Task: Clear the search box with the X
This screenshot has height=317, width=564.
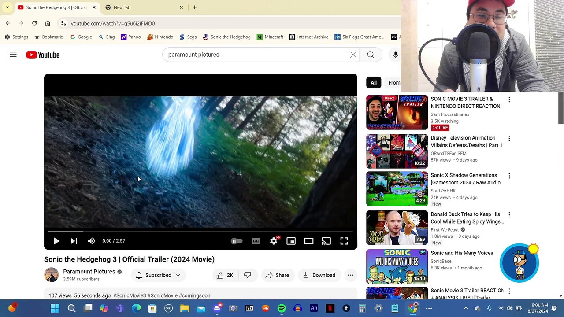Action: point(353,55)
